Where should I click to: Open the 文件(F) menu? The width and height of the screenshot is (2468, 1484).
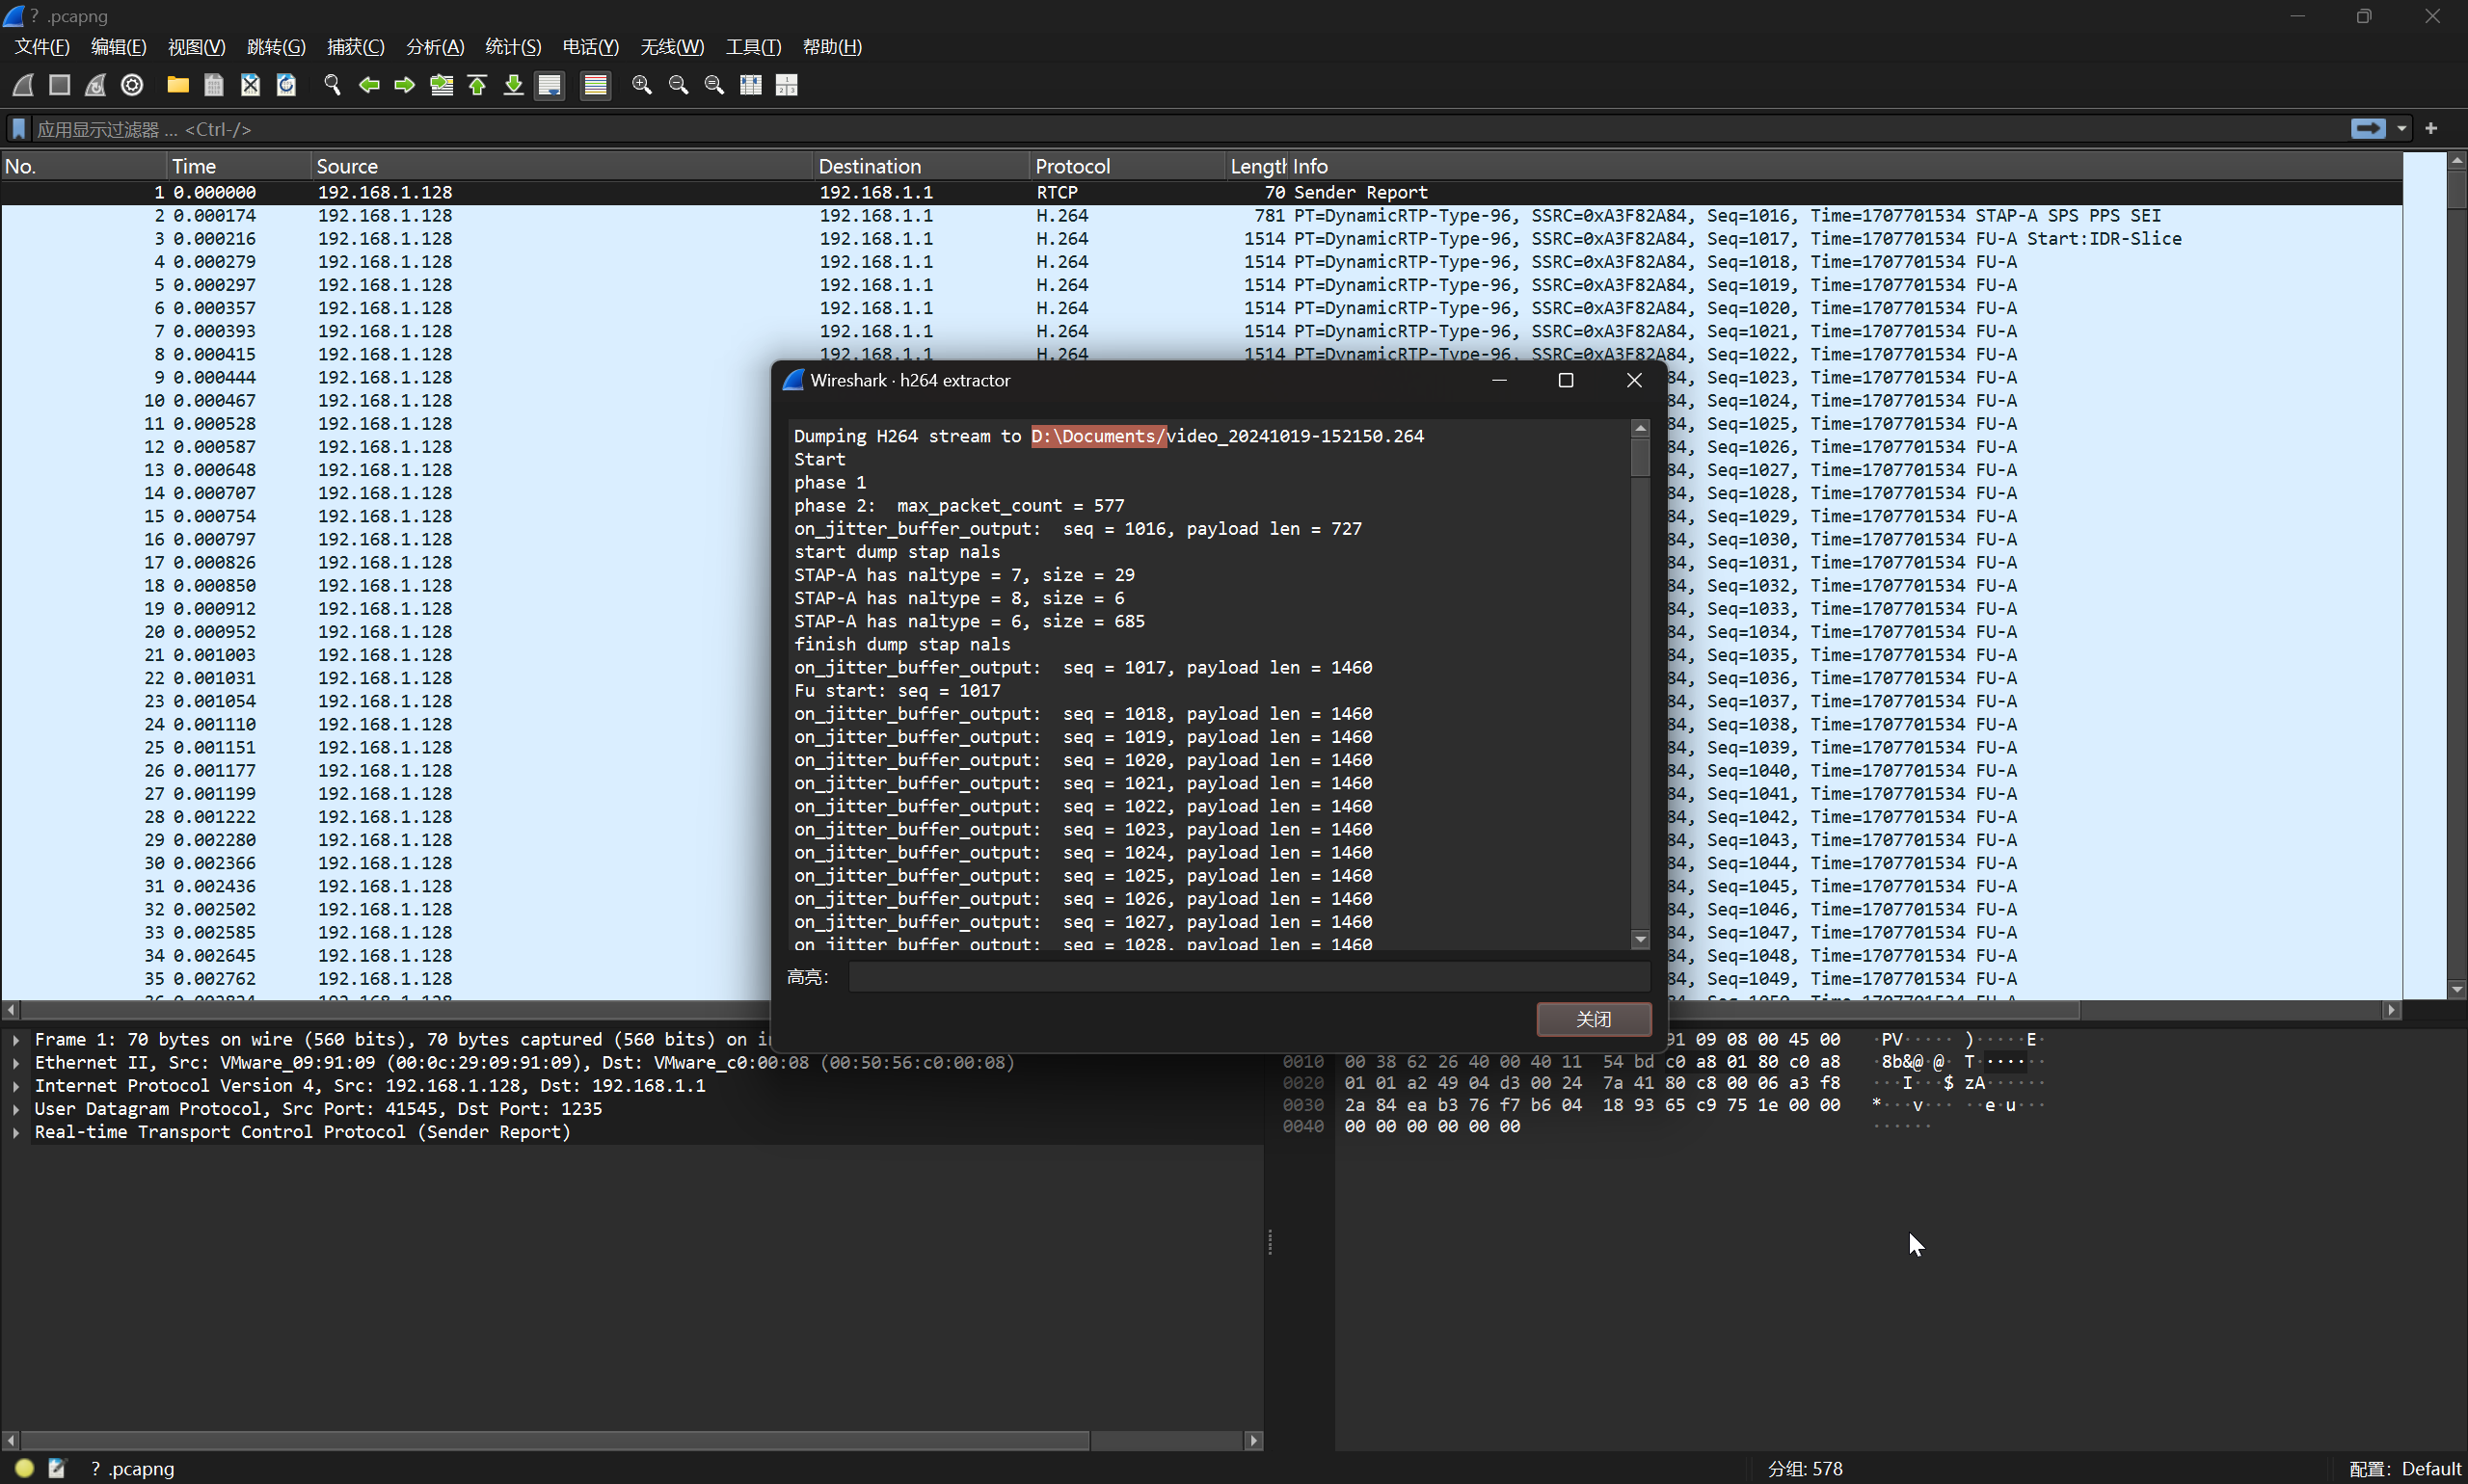click(x=42, y=47)
